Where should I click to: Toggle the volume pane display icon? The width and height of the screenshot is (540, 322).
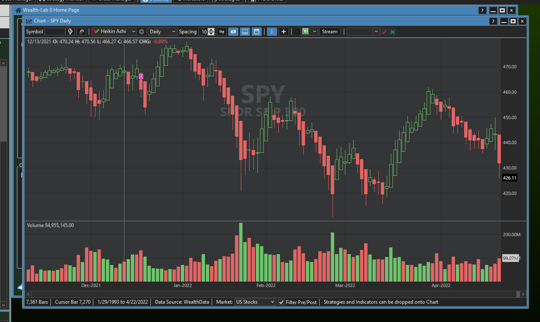click(x=245, y=32)
